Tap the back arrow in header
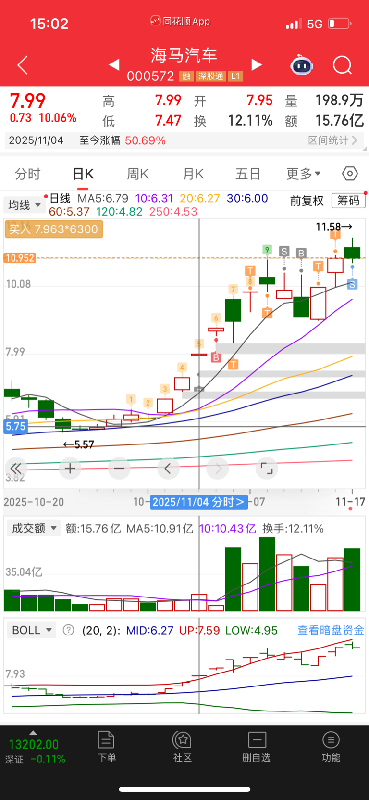Image resolution: width=369 pixels, height=800 pixels. tap(23, 65)
